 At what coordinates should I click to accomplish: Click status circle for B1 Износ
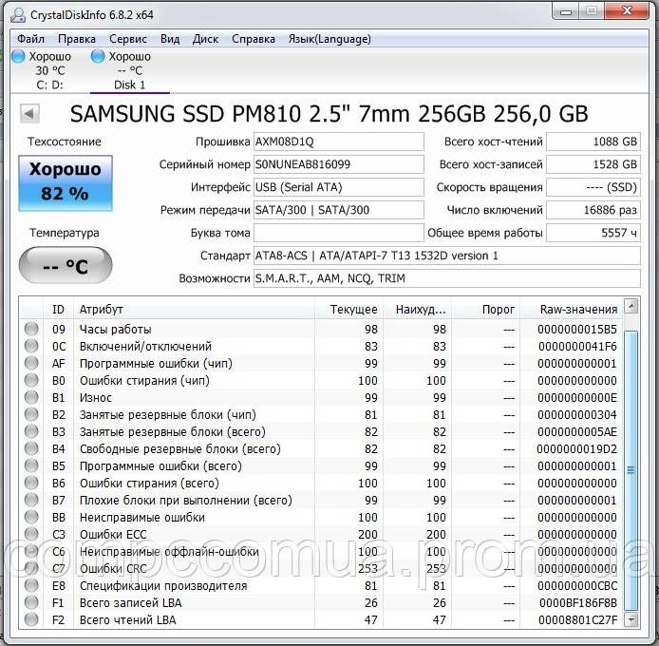[x=31, y=397]
